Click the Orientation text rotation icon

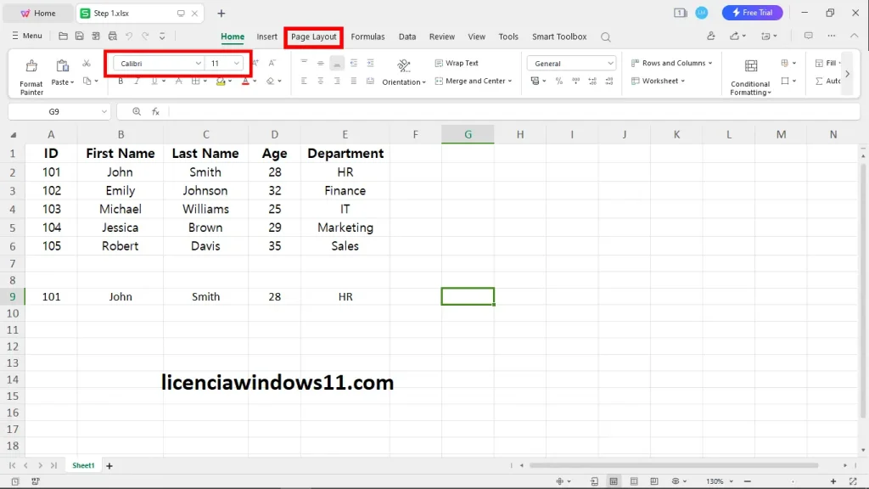(404, 65)
